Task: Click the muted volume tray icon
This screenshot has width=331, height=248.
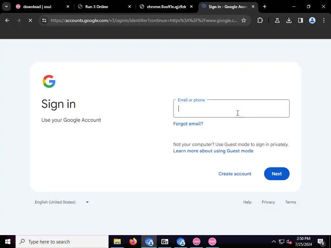Action: point(289,242)
